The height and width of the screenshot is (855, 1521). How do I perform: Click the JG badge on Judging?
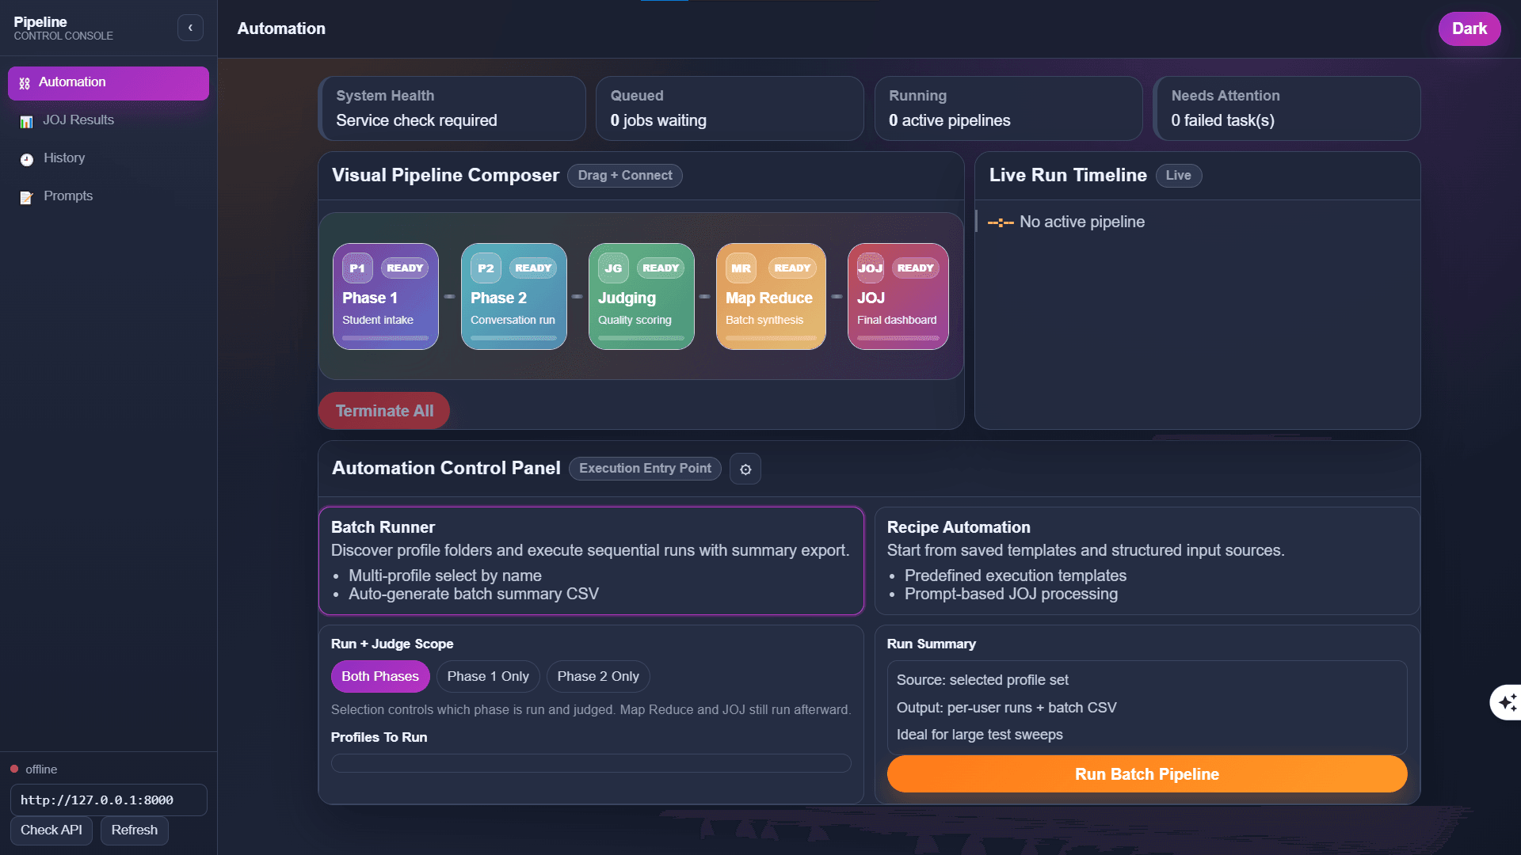pyautogui.click(x=613, y=268)
